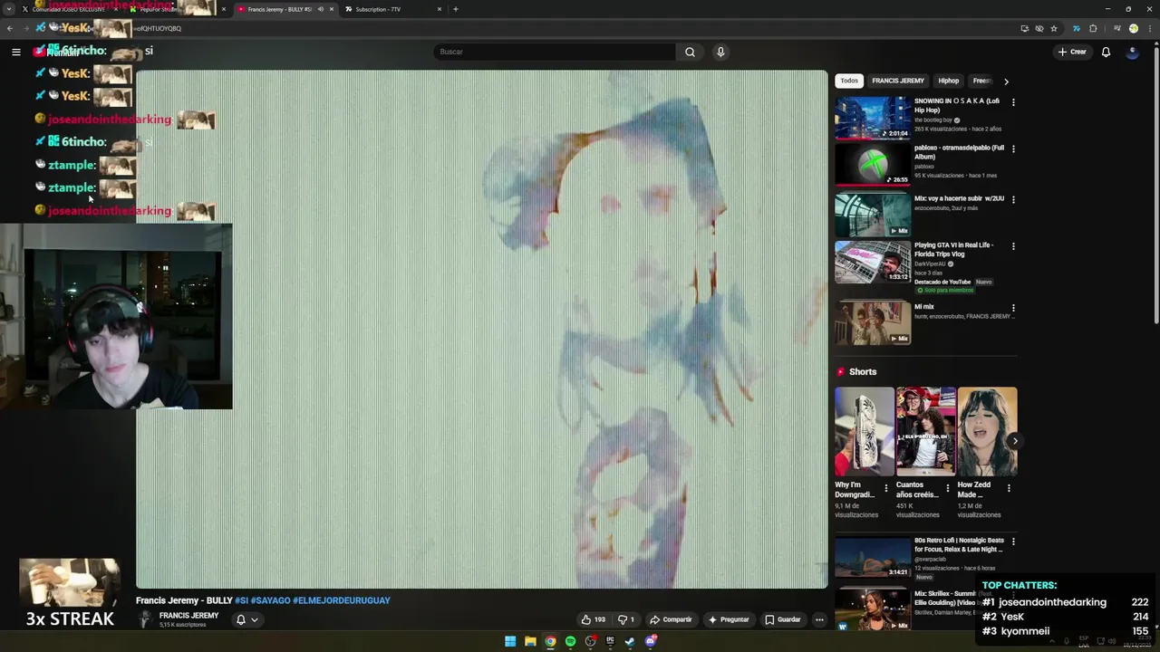Open options for Playing GTA VI video
Screen dimensions: 1160x652
(1013, 246)
